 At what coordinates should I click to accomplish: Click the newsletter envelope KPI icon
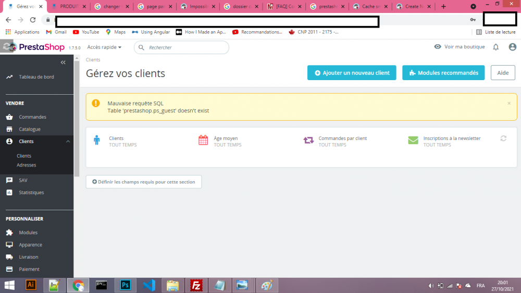tap(413, 140)
